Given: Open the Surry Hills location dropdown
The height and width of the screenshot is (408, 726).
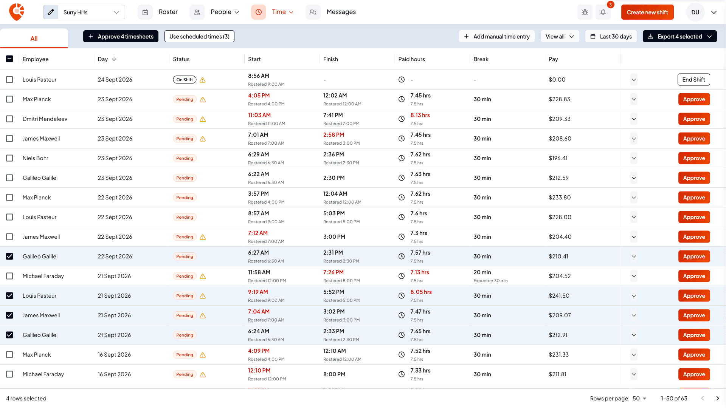Looking at the screenshot, I should coord(91,12).
